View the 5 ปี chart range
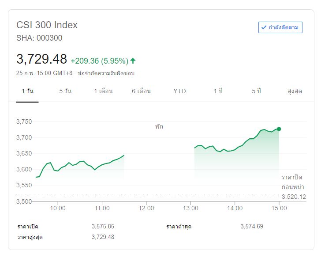 click(x=256, y=91)
